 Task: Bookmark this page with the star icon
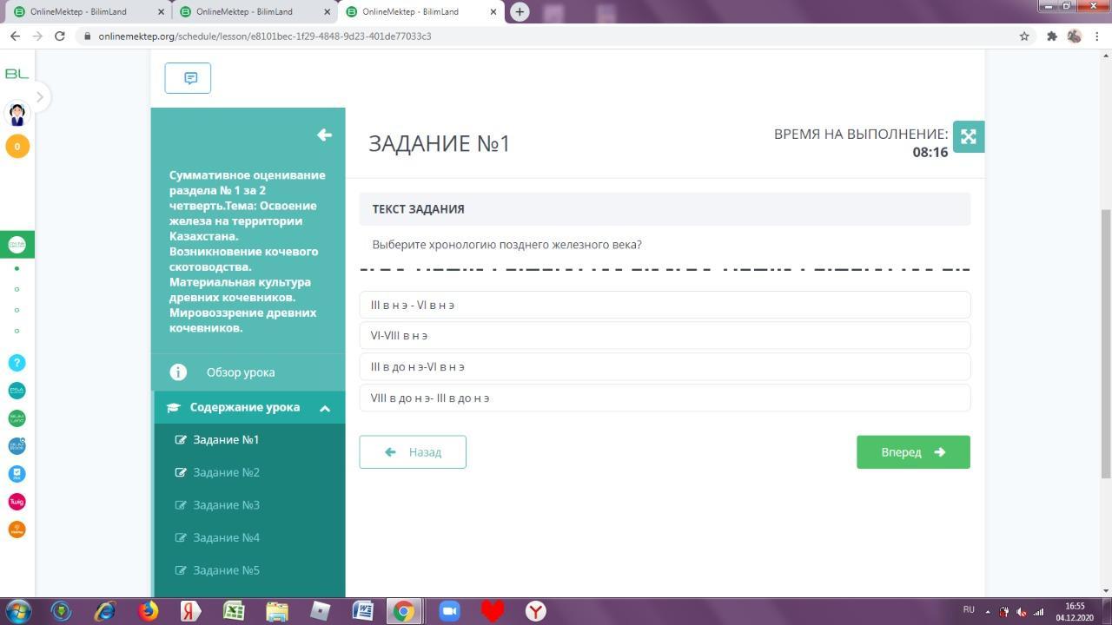[1024, 36]
